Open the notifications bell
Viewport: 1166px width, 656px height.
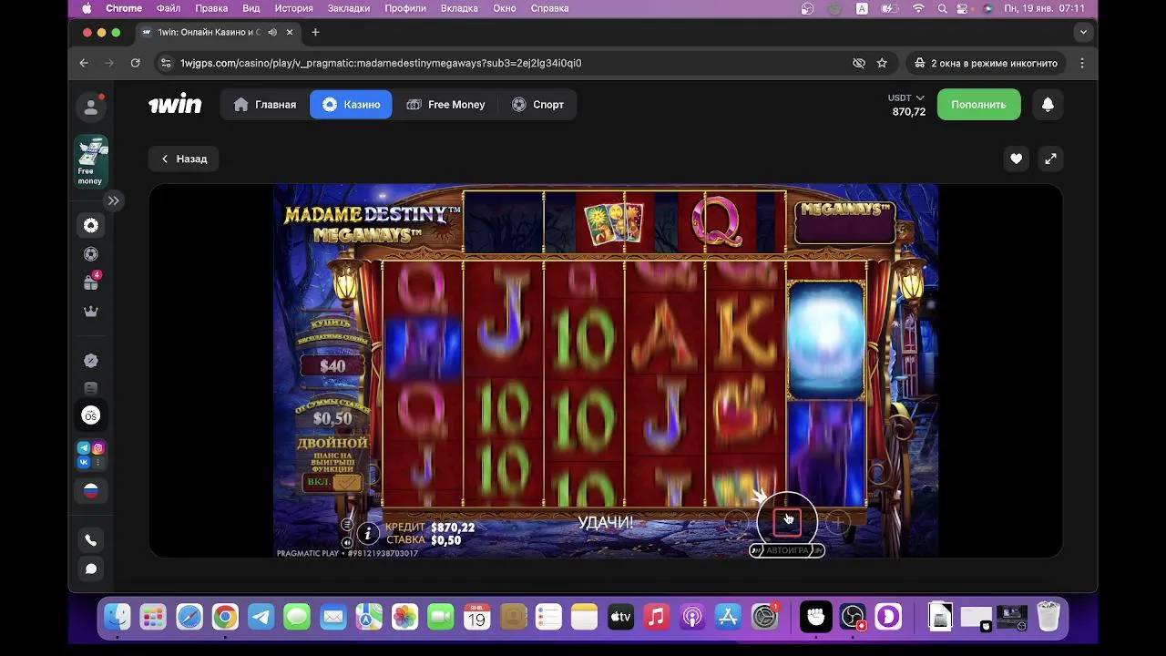(x=1048, y=105)
